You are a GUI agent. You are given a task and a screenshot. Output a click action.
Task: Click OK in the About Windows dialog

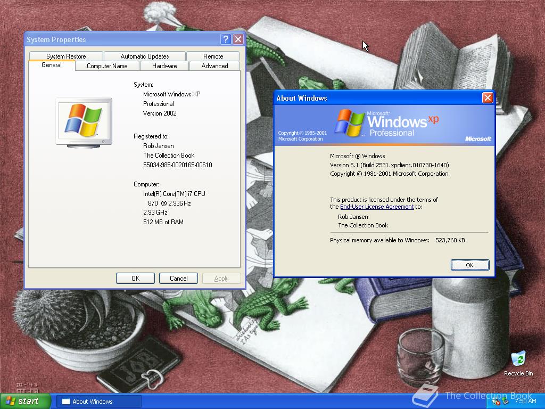pyautogui.click(x=470, y=265)
